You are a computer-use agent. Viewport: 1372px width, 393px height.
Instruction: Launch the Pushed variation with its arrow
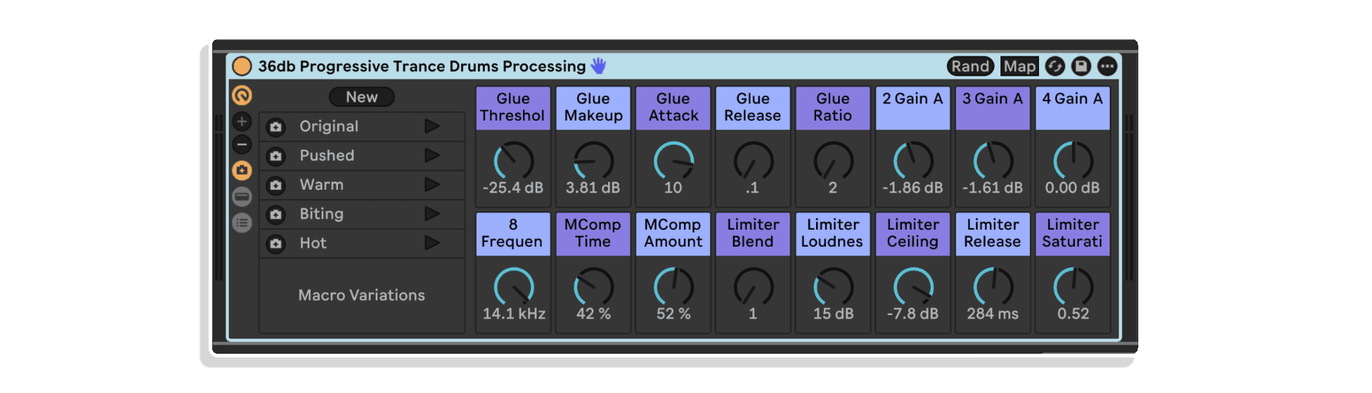coord(432,155)
